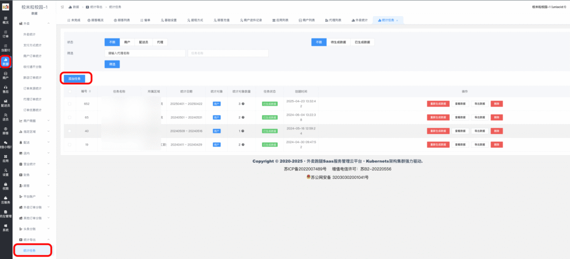Open 支付方式统计 item in the sidebar
Image resolution: width=570 pixels, height=259 pixels.
tap(32, 46)
